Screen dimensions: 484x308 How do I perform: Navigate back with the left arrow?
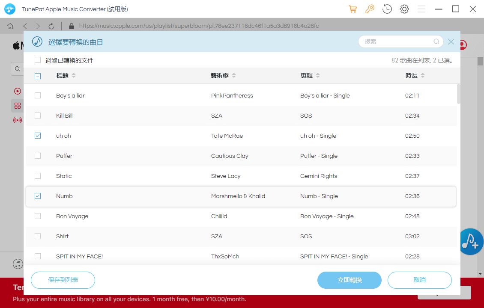pyautogui.click(x=25, y=26)
